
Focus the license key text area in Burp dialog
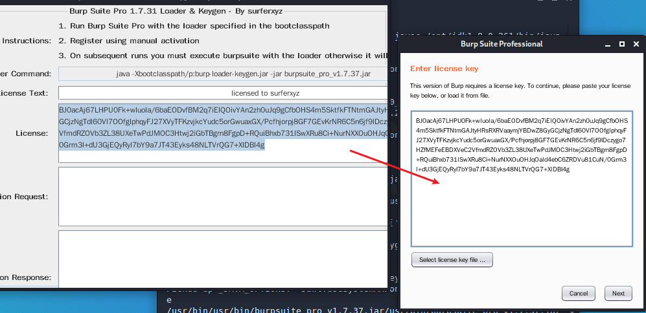coord(522,178)
